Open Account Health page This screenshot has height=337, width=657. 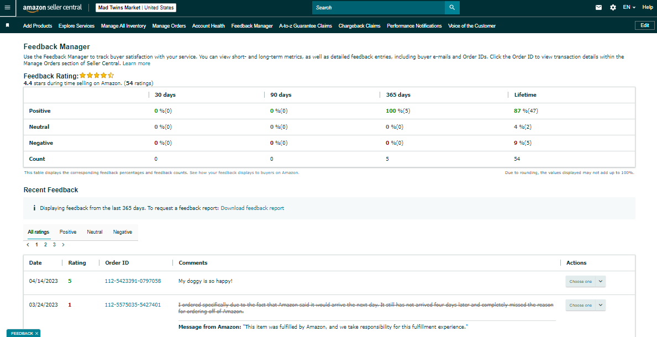pos(209,26)
